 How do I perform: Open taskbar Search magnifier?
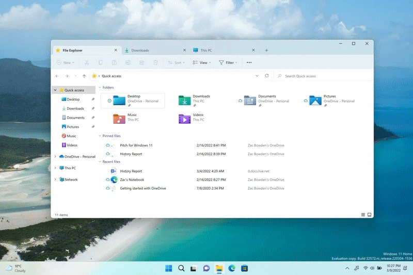click(181, 268)
